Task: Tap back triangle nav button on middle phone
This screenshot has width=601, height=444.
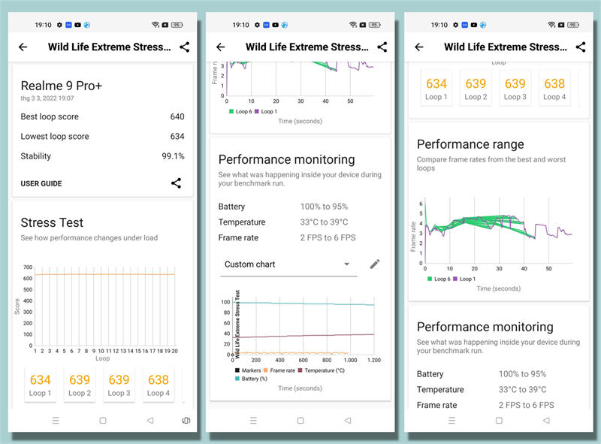Action: coord(348,421)
